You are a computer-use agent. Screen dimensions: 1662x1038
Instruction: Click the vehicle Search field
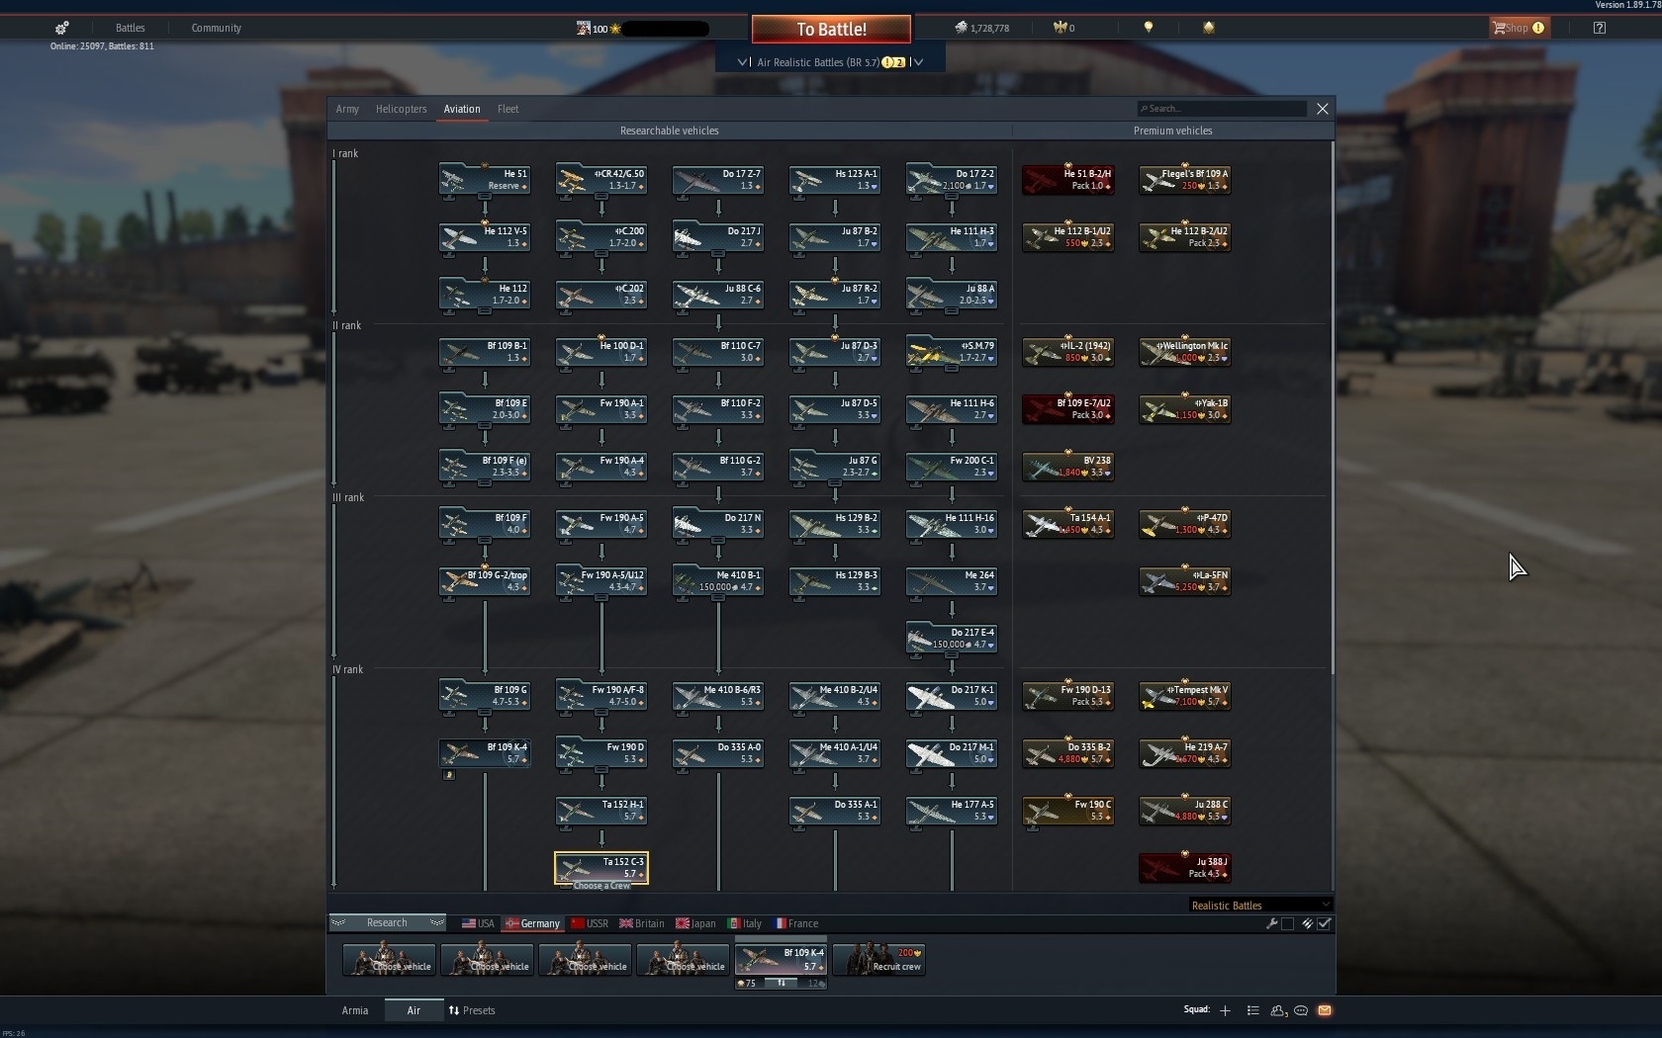1222,109
